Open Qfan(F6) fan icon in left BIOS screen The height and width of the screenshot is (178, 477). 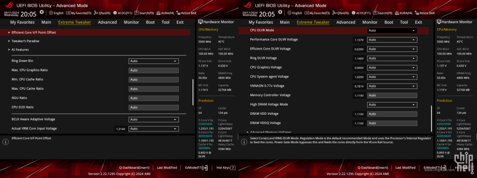[96, 13]
